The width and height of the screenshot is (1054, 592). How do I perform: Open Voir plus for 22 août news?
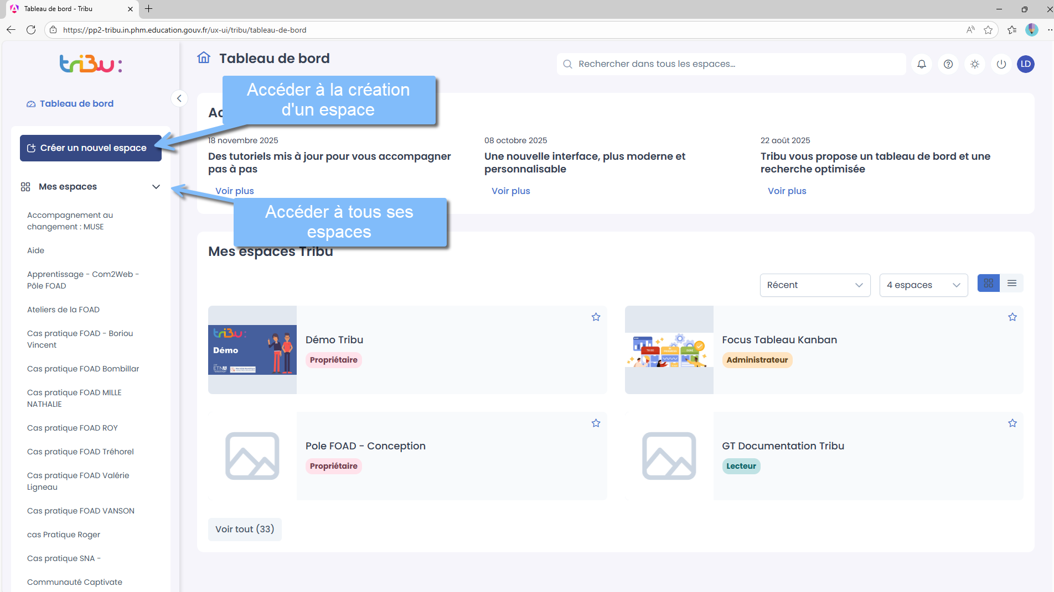pyautogui.click(x=787, y=191)
